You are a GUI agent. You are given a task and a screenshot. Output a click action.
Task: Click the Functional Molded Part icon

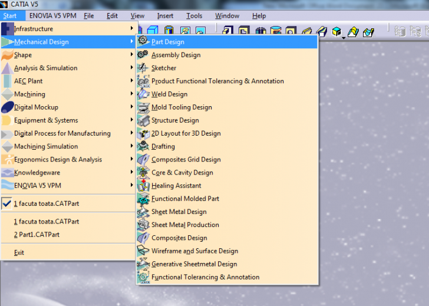143,199
